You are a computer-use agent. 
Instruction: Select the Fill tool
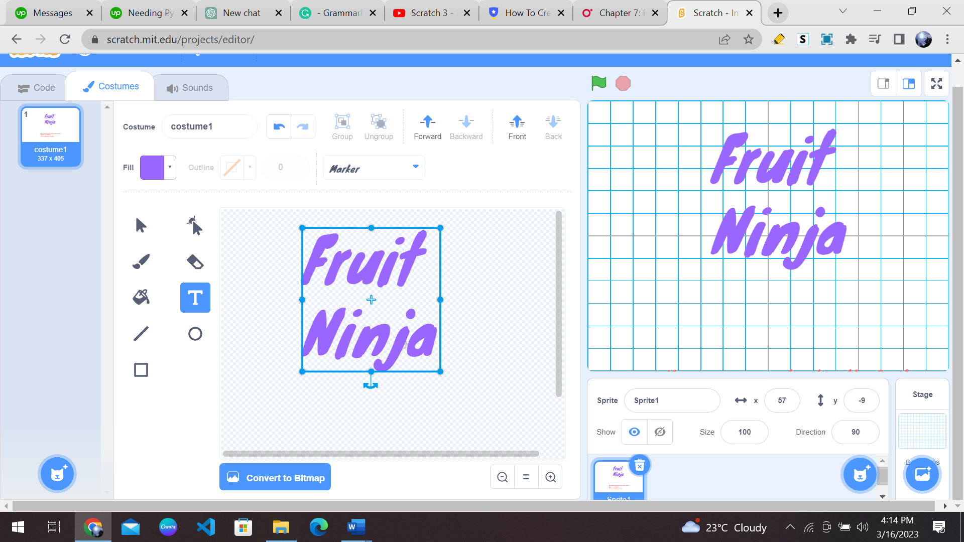click(141, 297)
